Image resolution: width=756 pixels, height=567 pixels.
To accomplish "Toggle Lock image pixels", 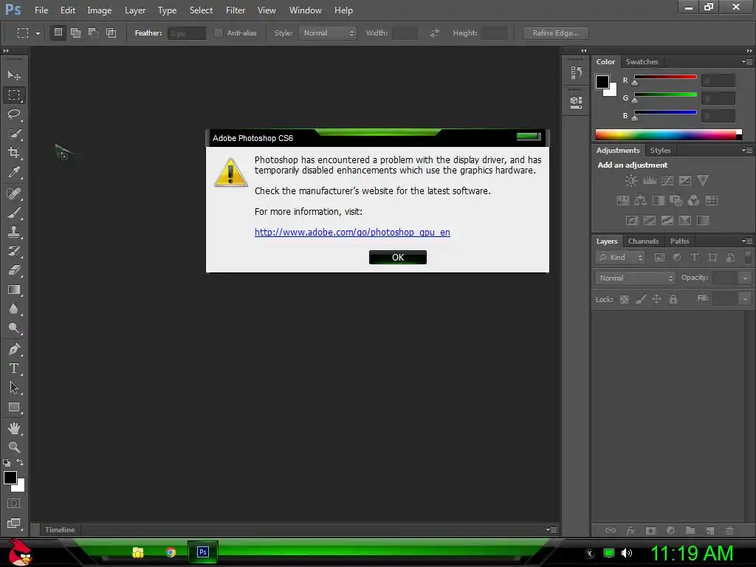I will [641, 300].
